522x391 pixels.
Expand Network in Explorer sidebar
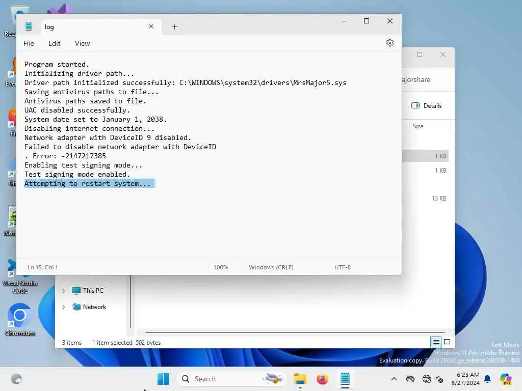pos(63,307)
